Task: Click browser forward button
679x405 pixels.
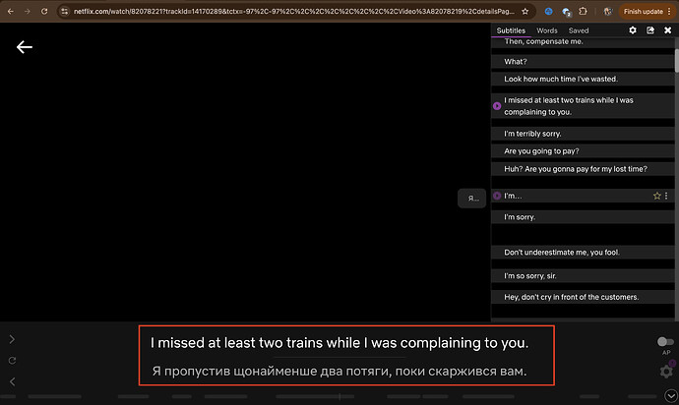Action: (28, 11)
